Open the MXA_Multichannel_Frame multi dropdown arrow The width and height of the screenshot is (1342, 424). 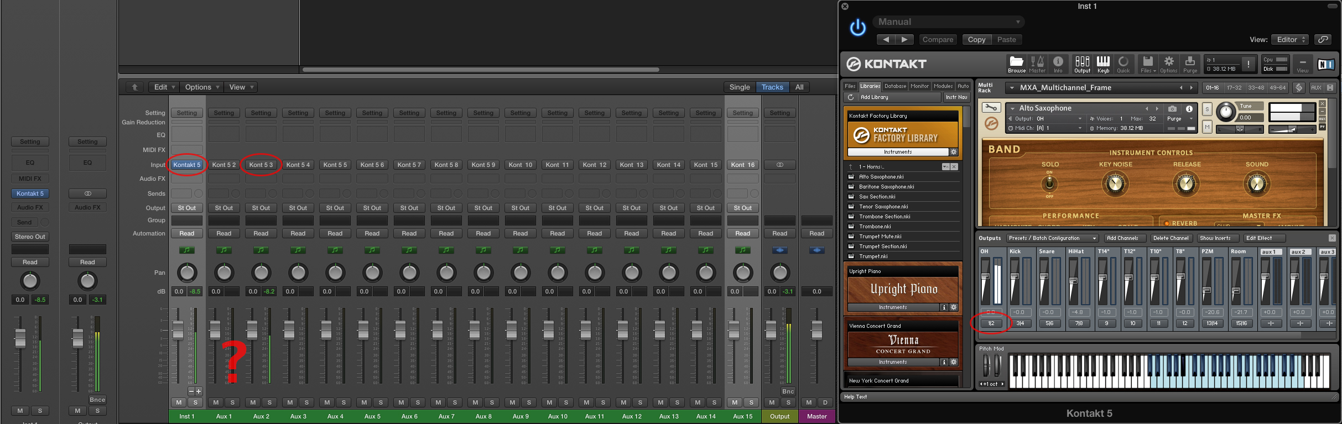click(1012, 88)
